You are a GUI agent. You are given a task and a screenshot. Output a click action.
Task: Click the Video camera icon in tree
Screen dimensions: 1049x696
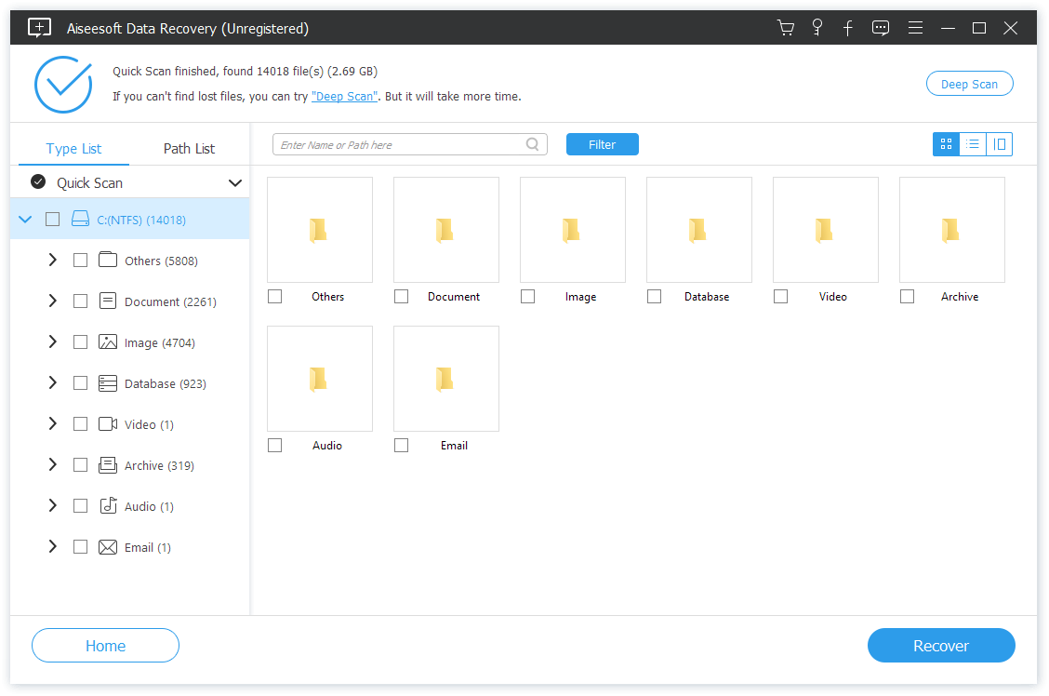click(108, 423)
